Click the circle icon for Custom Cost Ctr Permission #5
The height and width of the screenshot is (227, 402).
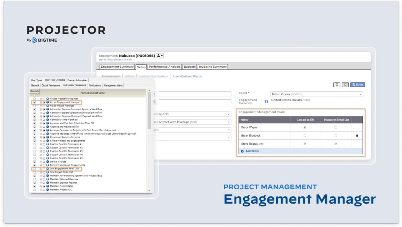(x=48, y=158)
